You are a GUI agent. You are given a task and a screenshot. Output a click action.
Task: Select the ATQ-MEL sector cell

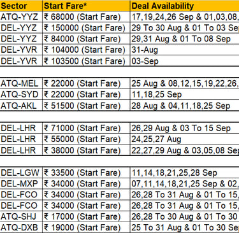21,83
